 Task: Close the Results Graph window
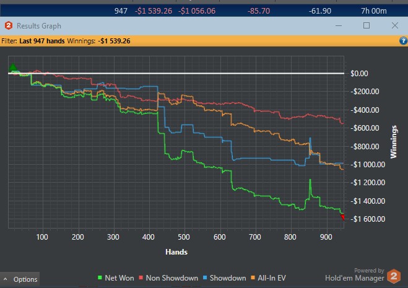(395, 25)
